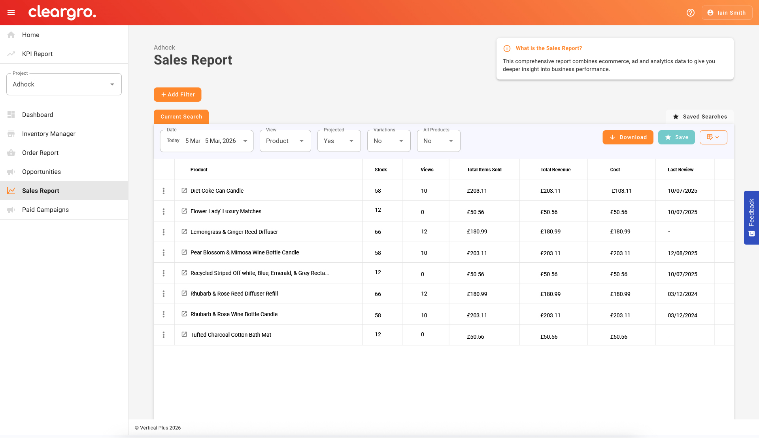
Task: Open the hamburger navigation menu
Action: point(11,13)
